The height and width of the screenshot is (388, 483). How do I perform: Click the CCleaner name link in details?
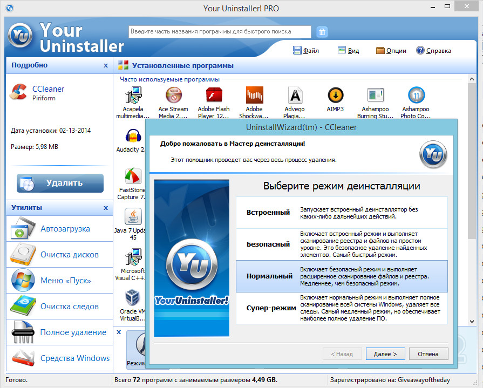pos(48,89)
